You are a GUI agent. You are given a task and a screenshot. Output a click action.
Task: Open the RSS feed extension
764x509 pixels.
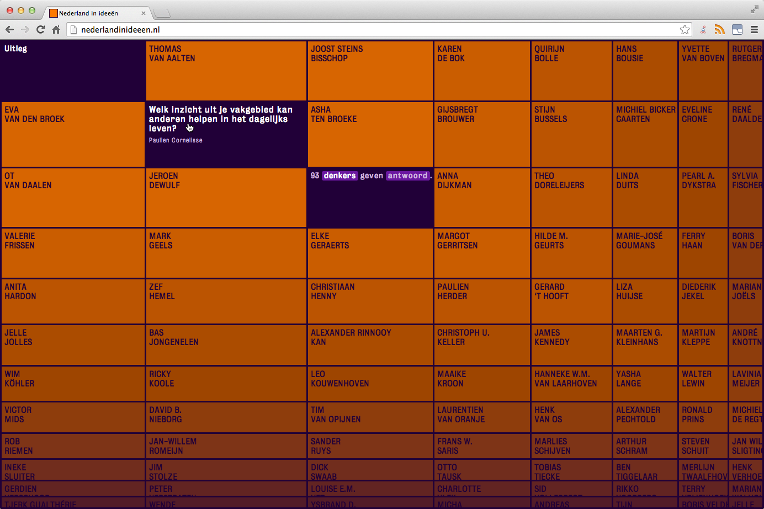click(719, 30)
